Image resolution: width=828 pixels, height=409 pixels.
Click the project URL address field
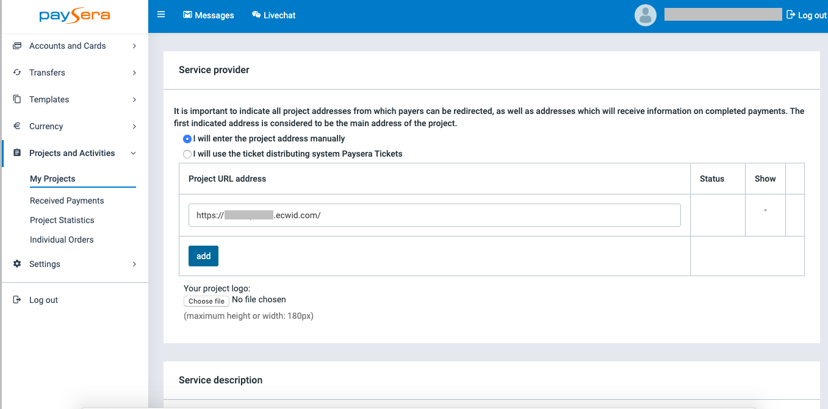point(434,215)
